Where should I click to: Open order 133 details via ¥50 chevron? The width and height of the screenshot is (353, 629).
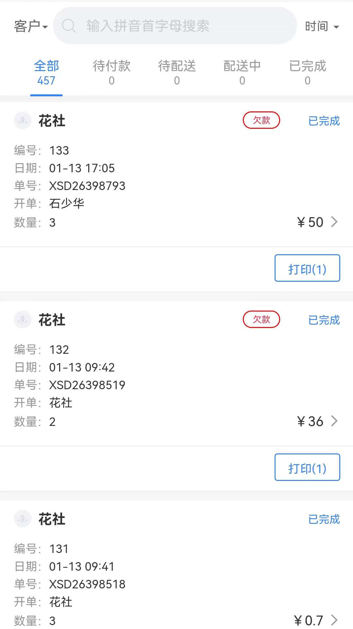334,222
